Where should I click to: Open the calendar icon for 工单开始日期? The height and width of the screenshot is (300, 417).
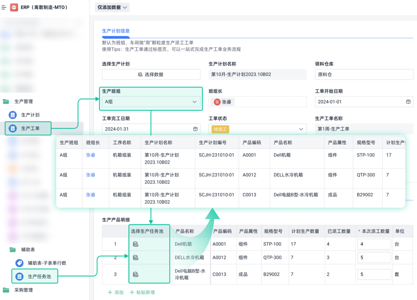pos(408,102)
